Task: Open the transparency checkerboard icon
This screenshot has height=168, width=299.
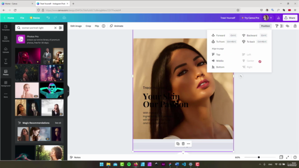Action: click(x=282, y=26)
